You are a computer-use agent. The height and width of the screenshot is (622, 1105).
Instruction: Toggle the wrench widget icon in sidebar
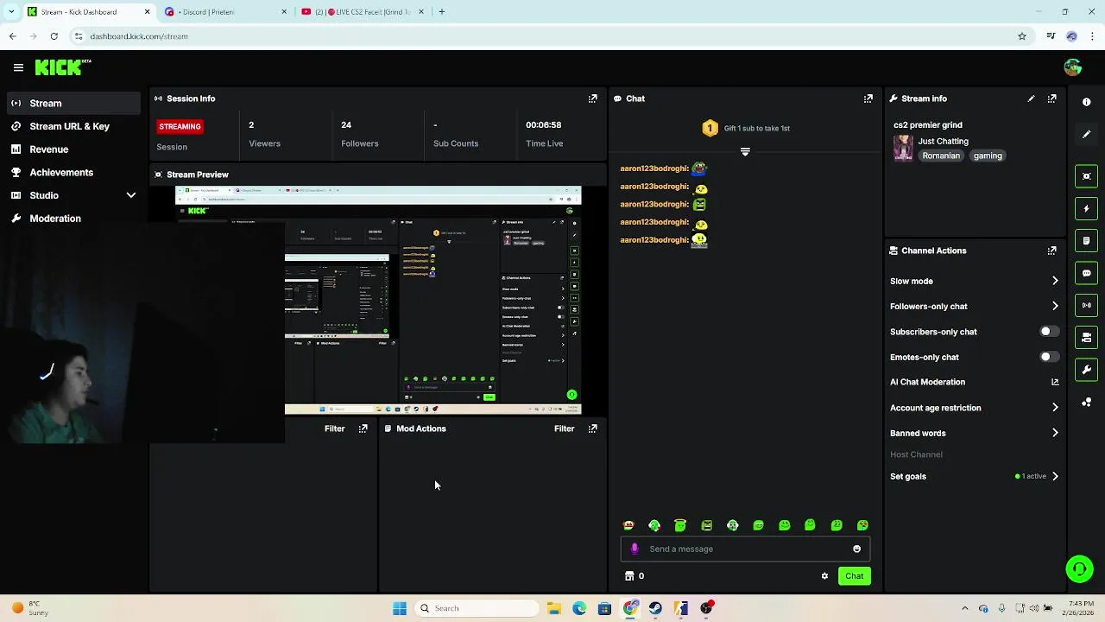(1086, 370)
